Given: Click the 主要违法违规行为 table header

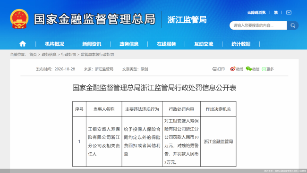Looking at the screenshot, I should [142, 109].
